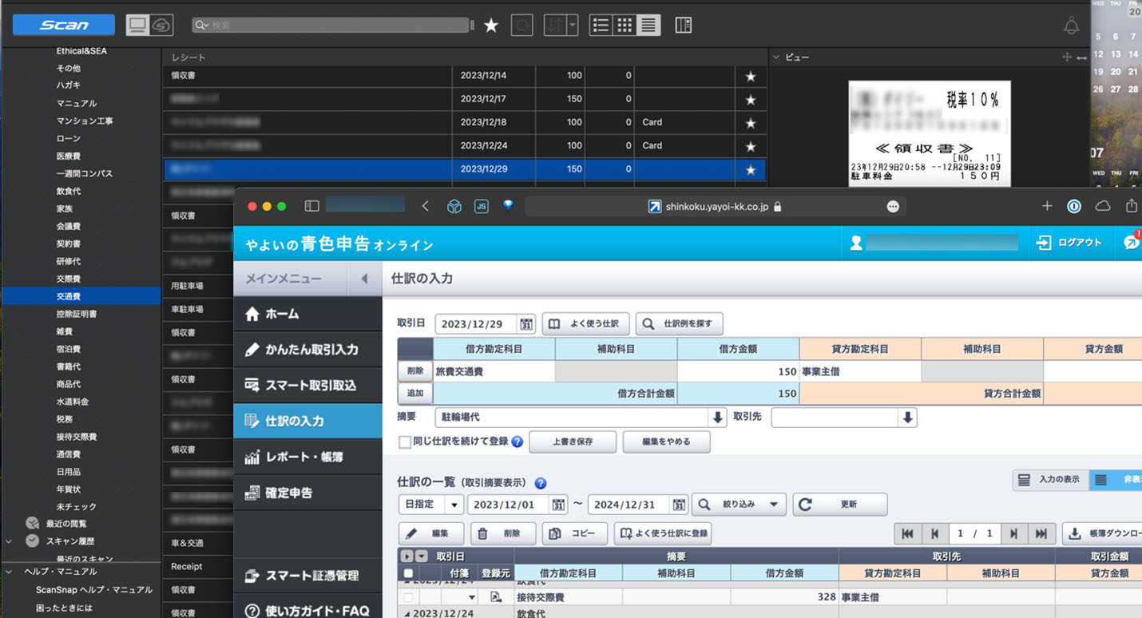Open ホーム in Yayoi main menu
Screen dimensions: 1142x618
307,314
